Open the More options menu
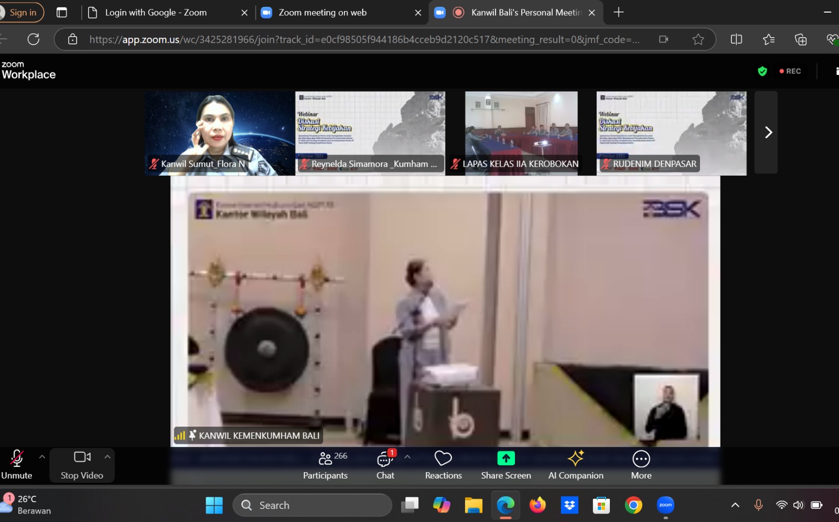The width and height of the screenshot is (839, 522). [x=641, y=465]
